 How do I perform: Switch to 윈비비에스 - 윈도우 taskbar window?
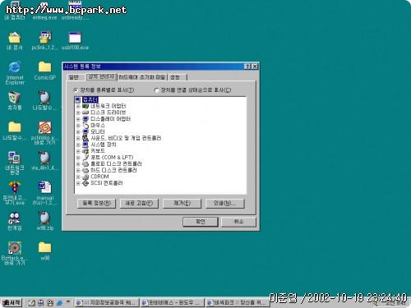[172, 303]
